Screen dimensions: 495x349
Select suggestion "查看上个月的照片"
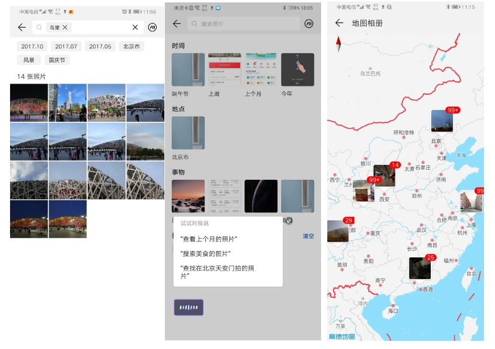point(208,239)
